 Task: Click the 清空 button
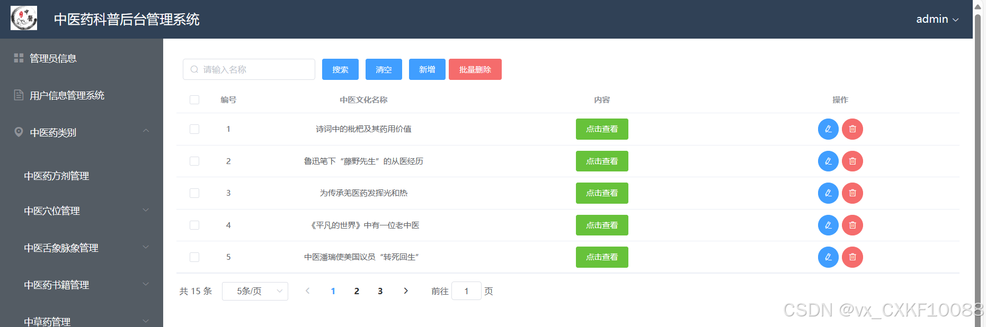384,69
